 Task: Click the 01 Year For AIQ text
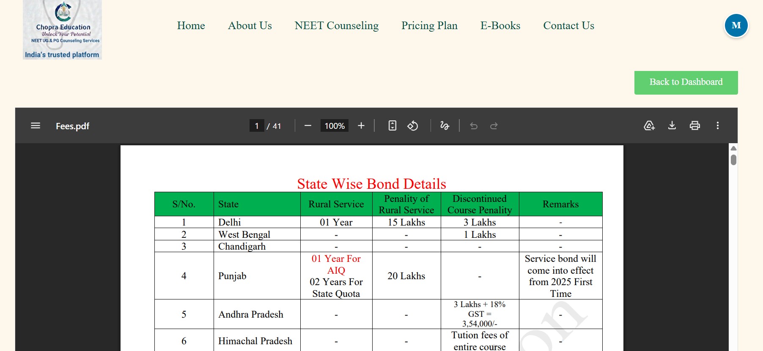336,264
